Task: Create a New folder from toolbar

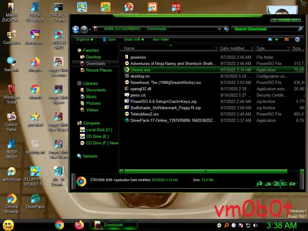Action: 161,39
